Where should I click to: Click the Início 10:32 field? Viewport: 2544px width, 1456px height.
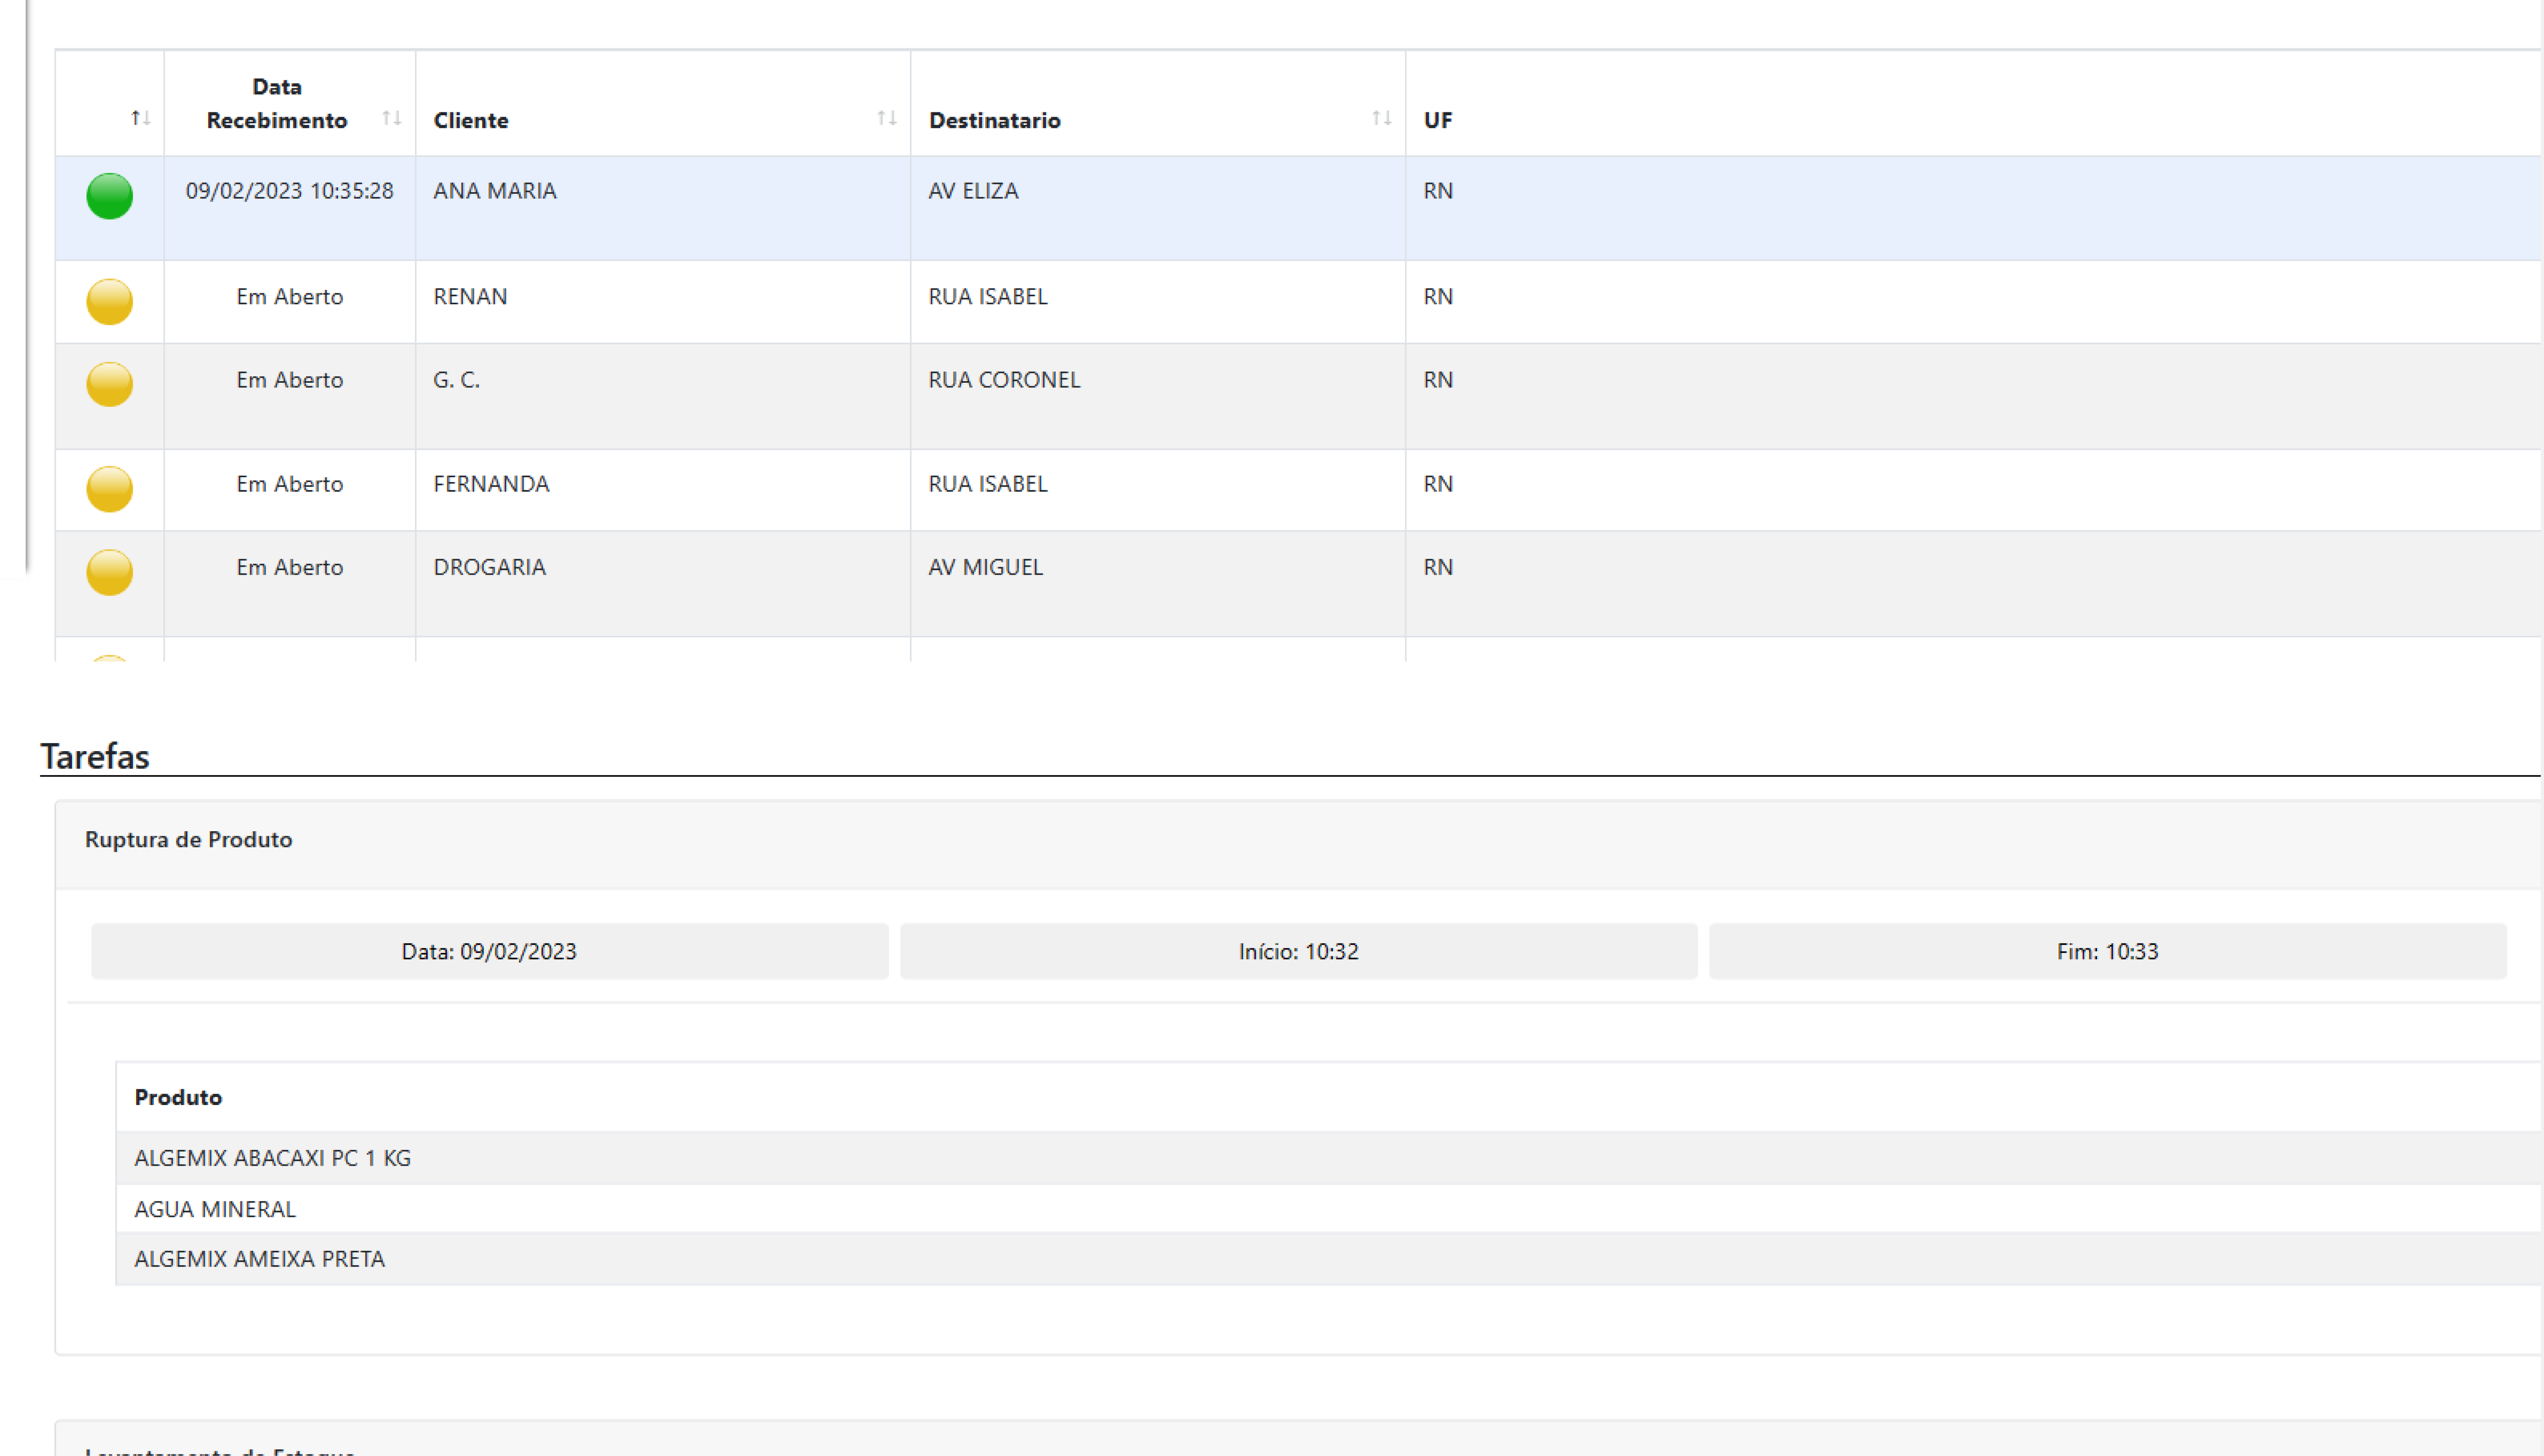click(x=1298, y=951)
